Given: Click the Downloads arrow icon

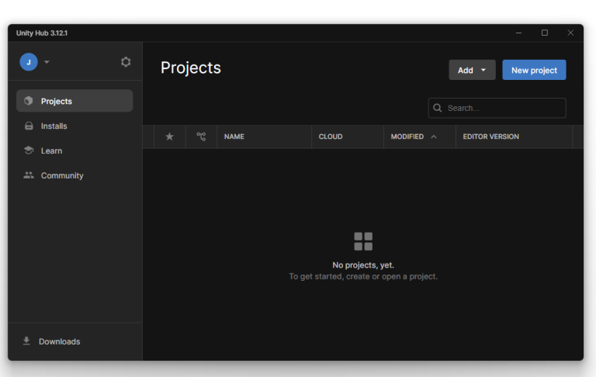Looking at the screenshot, I should click(26, 341).
